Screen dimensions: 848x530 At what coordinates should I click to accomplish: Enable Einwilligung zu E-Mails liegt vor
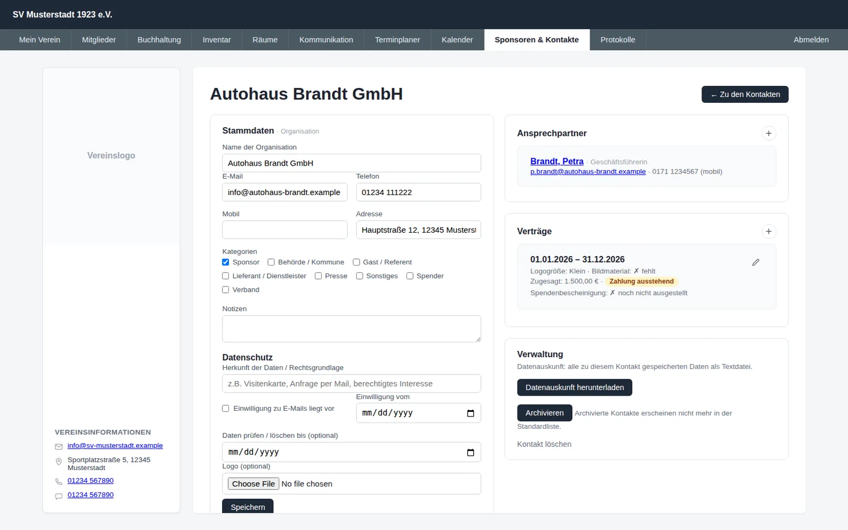point(226,409)
